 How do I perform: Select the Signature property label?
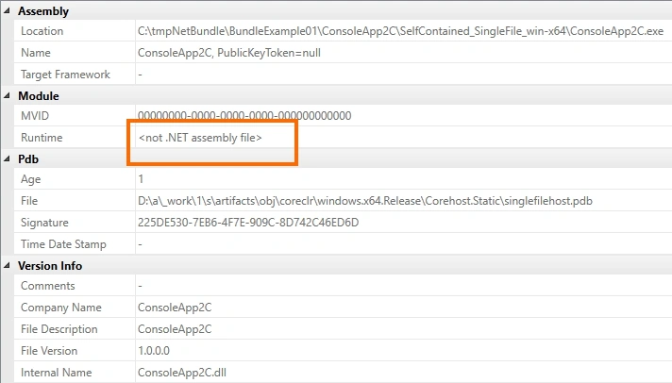[x=44, y=223]
